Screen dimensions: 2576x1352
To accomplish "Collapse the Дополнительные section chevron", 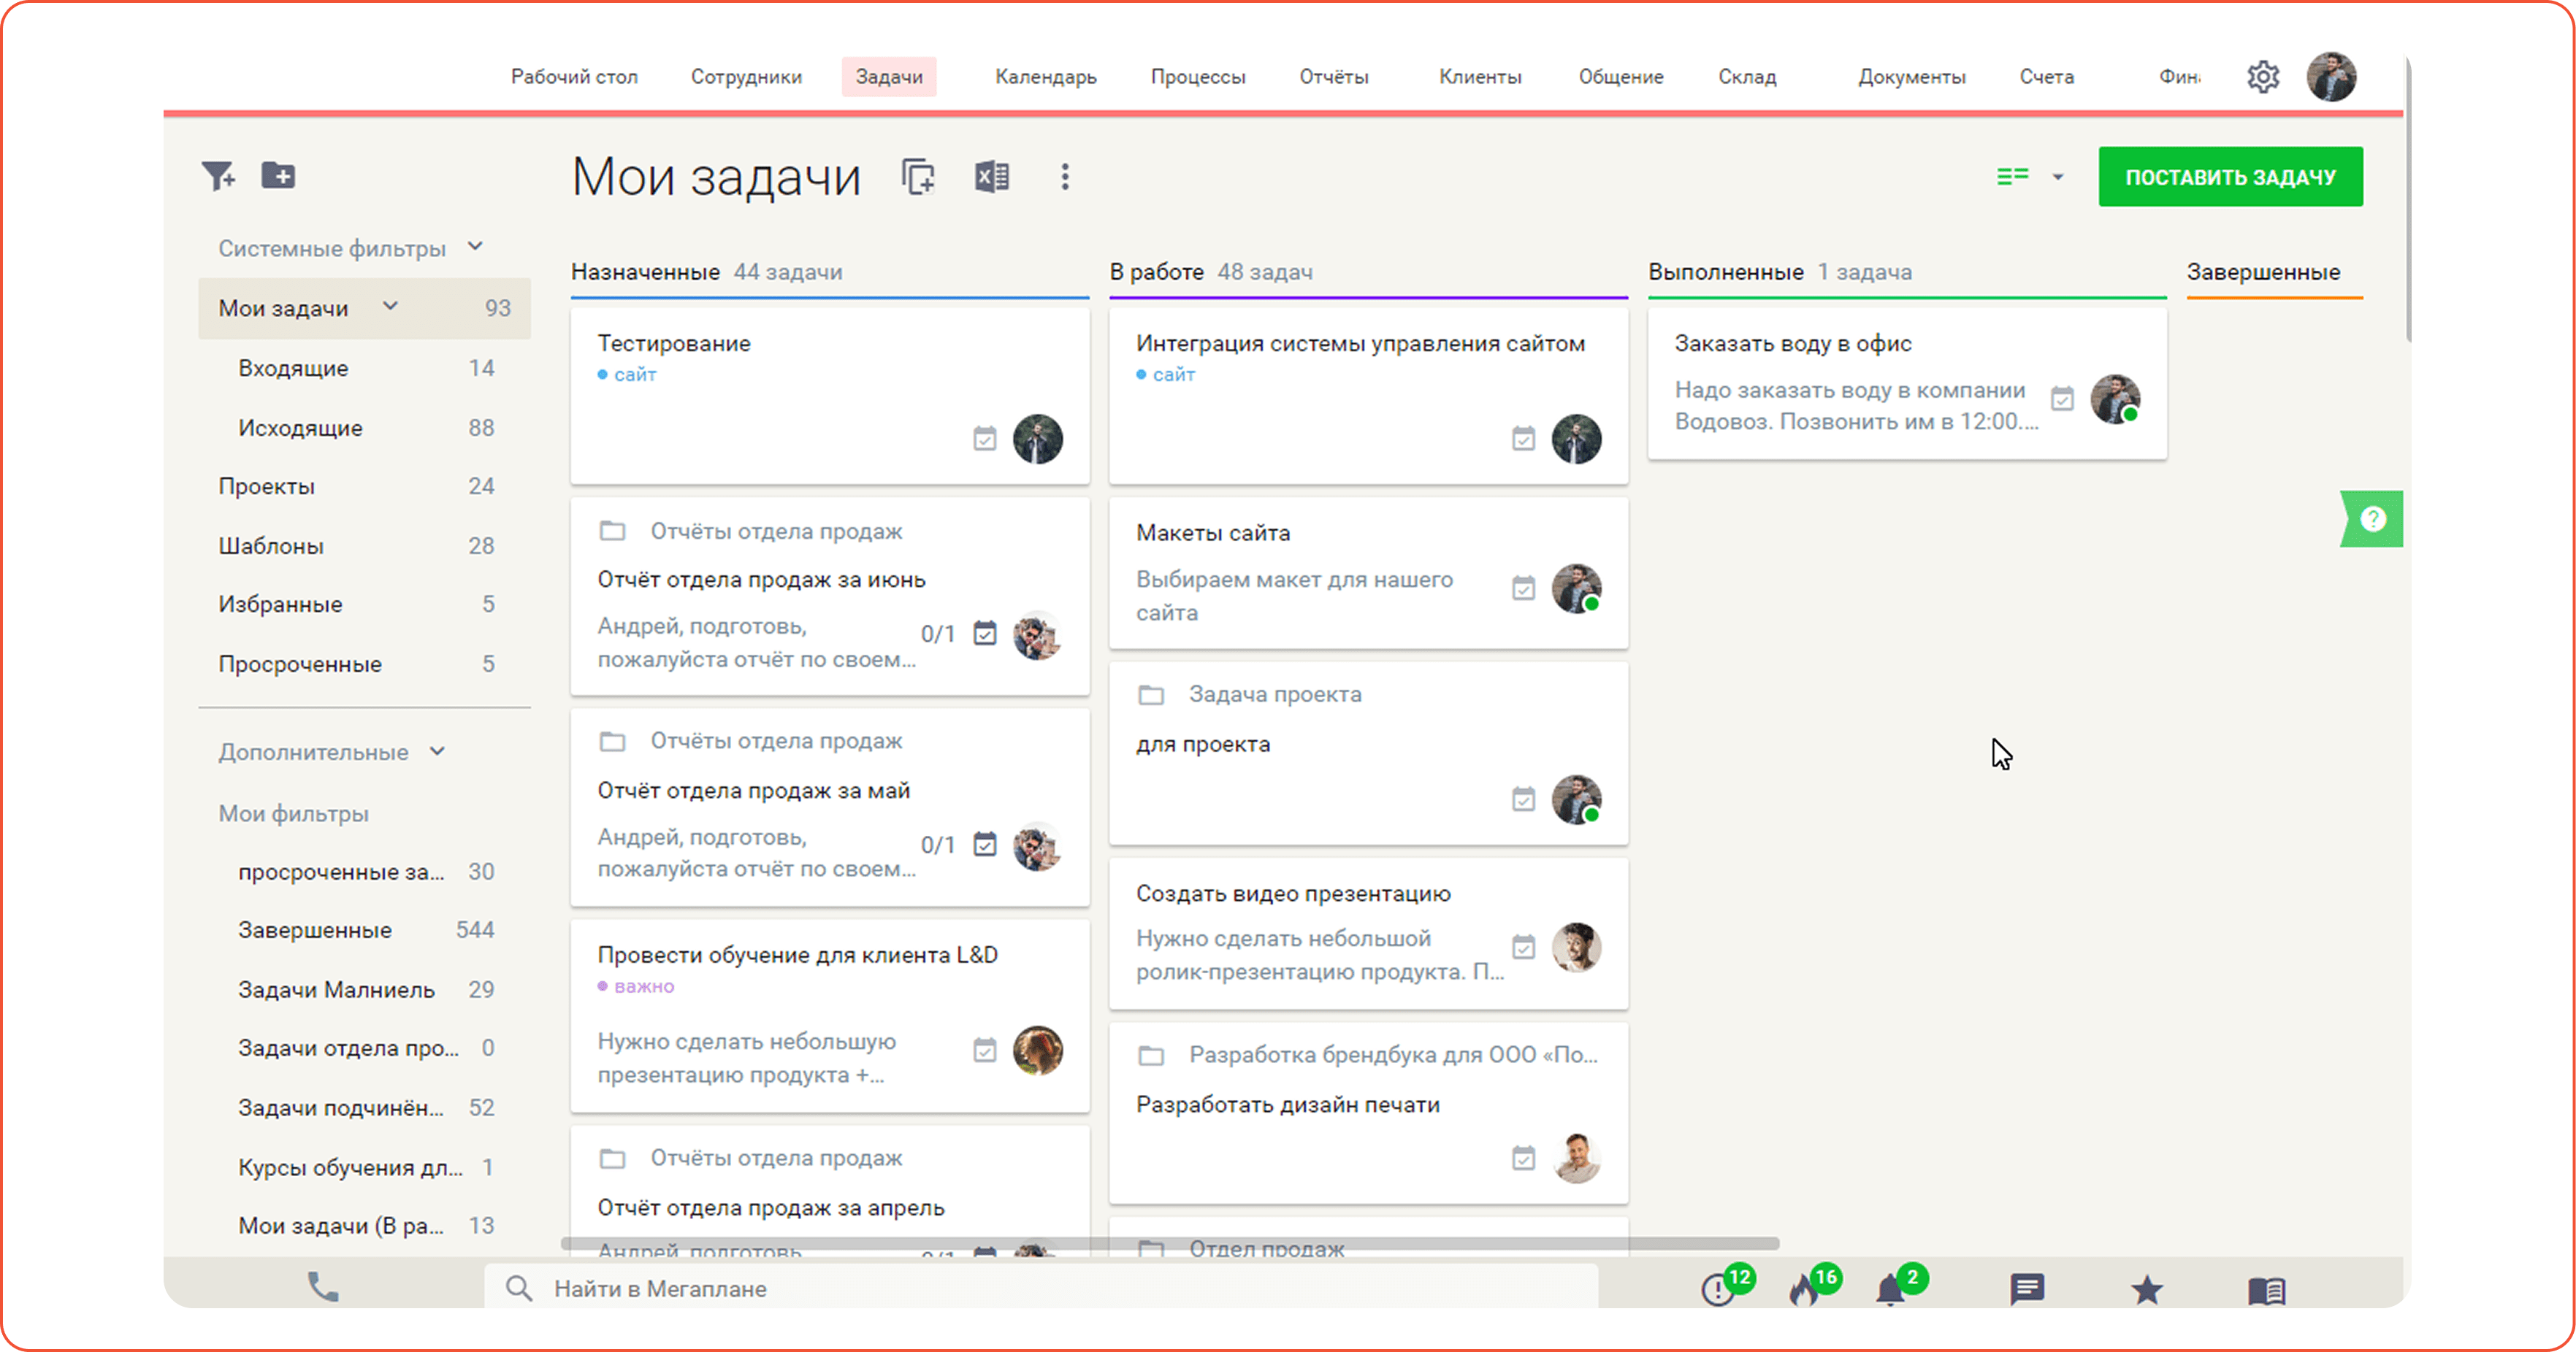I will point(437,751).
